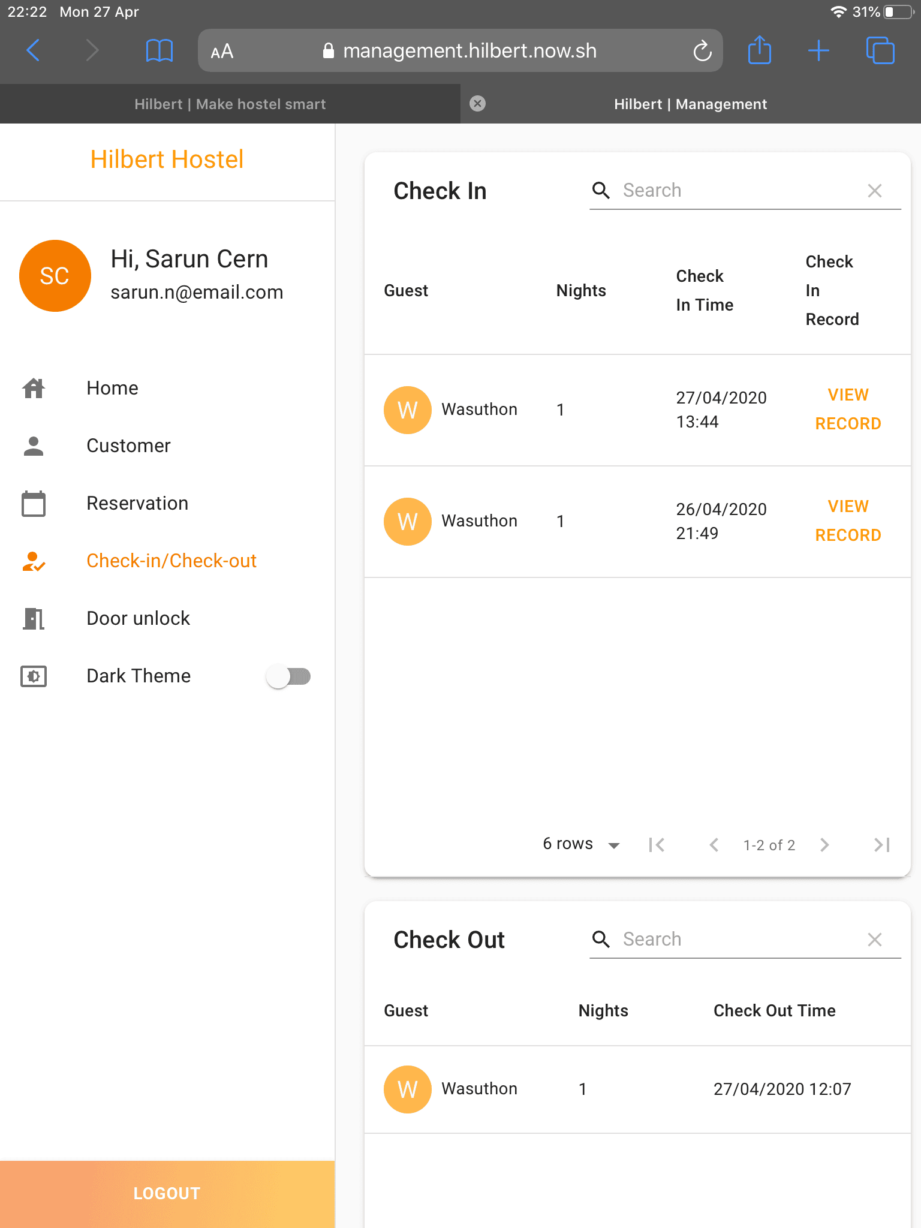The image size is (921, 1228).
Task: Click the Check Out search magnifier icon
Action: pos(601,939)
